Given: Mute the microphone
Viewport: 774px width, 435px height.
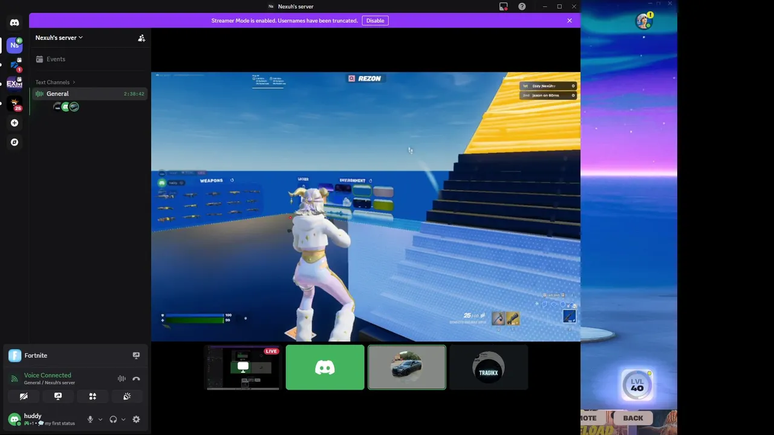Looking at the screenshot, I should click(x=90, y=419).
